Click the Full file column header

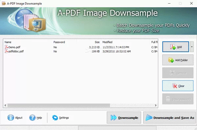pyautogui.click(x=154, y=42)
